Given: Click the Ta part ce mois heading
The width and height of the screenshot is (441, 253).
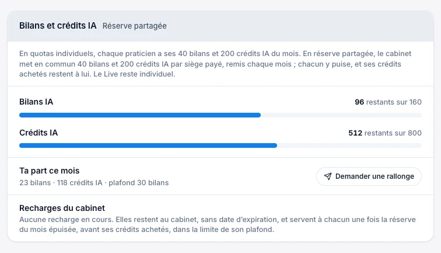Looking at the screenshot, I should coord(50,171).
